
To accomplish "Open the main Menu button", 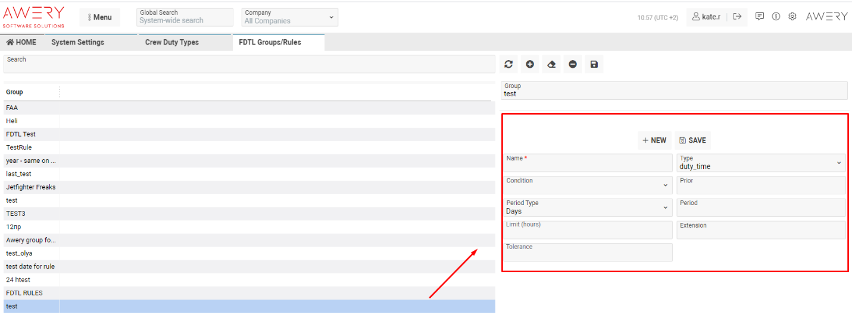I will [x=100, y=17].
